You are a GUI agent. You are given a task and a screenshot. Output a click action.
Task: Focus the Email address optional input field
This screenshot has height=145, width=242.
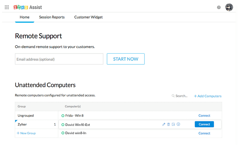[x=59, y=59]
